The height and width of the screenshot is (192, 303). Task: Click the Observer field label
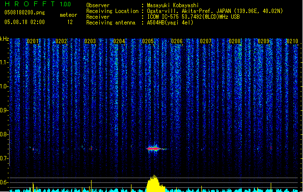(x=98, y=5)
